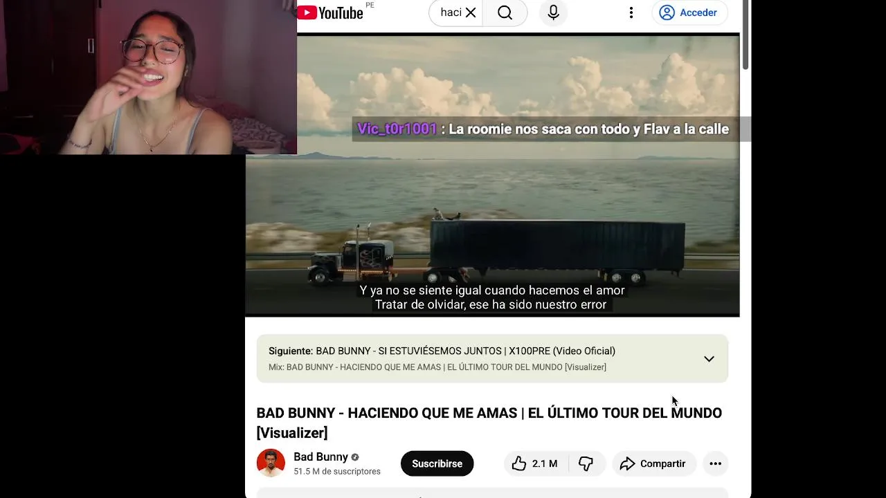Click the verified badge next to Bad Bunny
Image resolution: width=886 pixels, height=498 pixels.
355,457
